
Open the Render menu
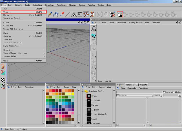(82, 5)
